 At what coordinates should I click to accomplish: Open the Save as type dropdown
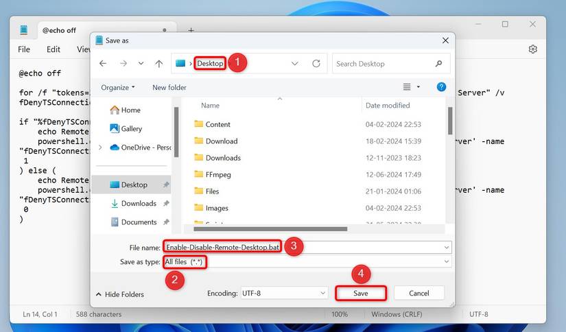(x=307, y=262)
